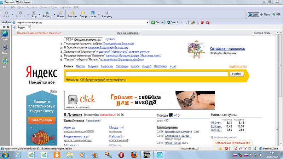
Task: Expand the Refresh button dropdown arrow
Action: (x=54, y=14)
